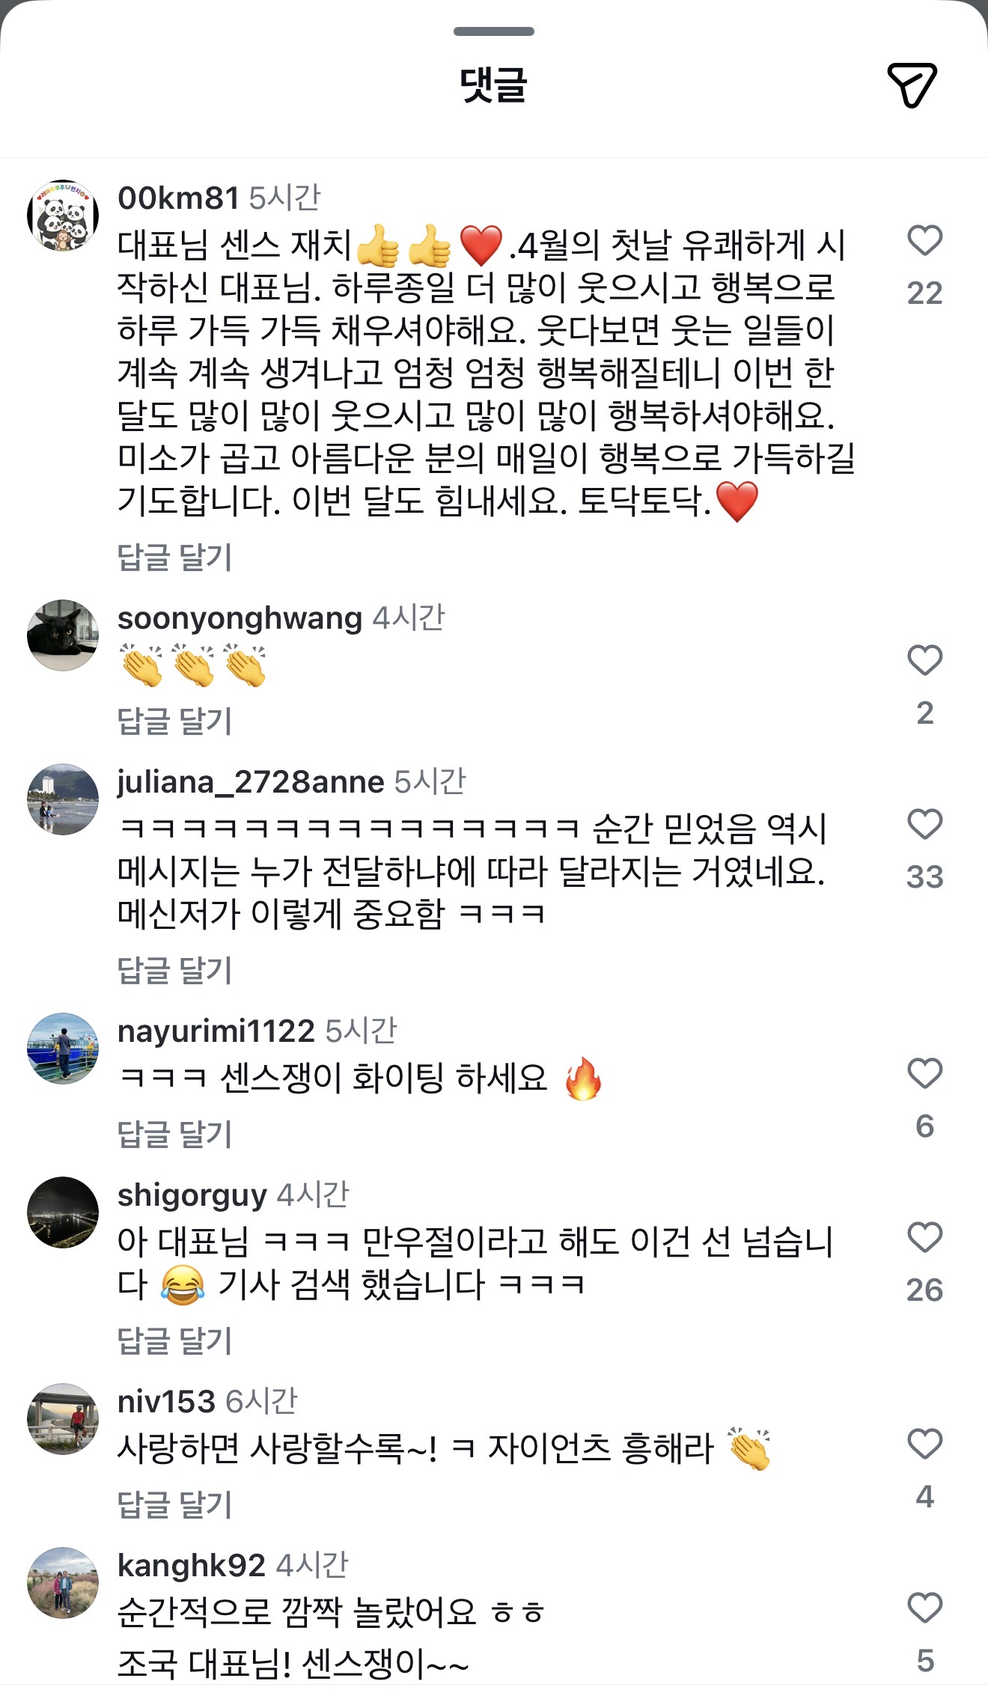Like soonyonghwang's clapping comment
The width and height of the screenshot is (988, 1702).
coord(924,661)
